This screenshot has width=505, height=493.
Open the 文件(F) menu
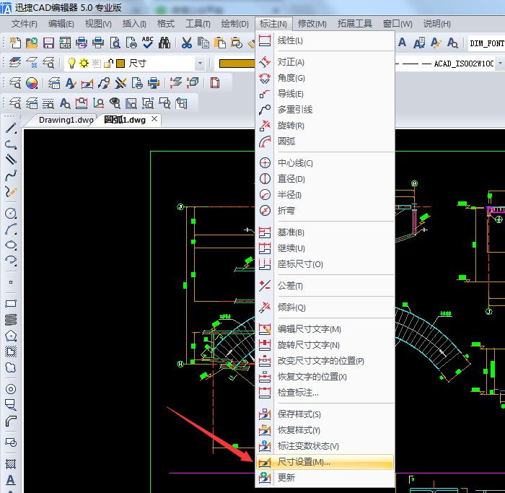click(24, 24)
